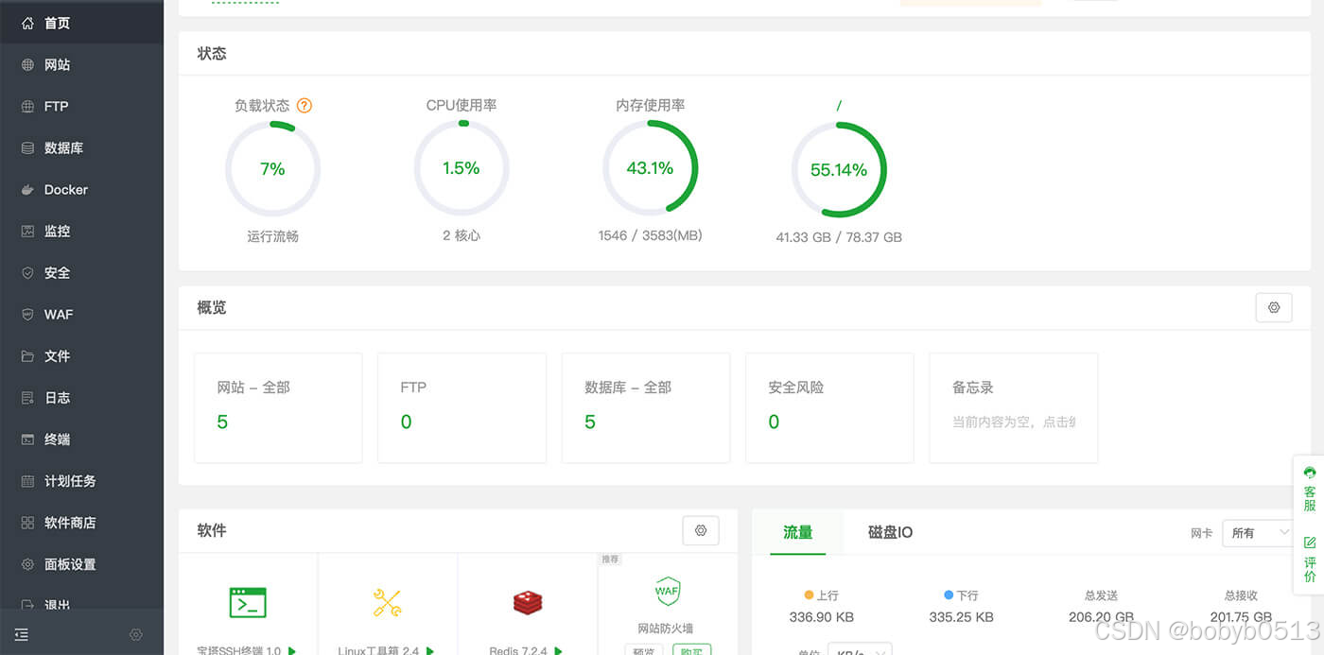
Task: Go to the 终端 terminal menu item
Action: (x=81, y=439)
